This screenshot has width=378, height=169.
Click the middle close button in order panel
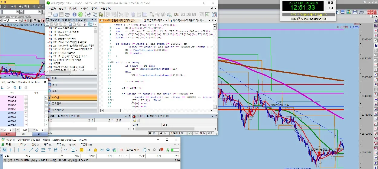click(x=24, y=134)
